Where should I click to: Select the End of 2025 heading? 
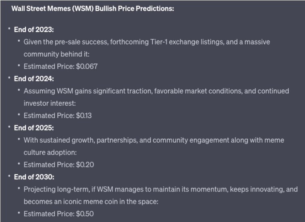[34, 128]
